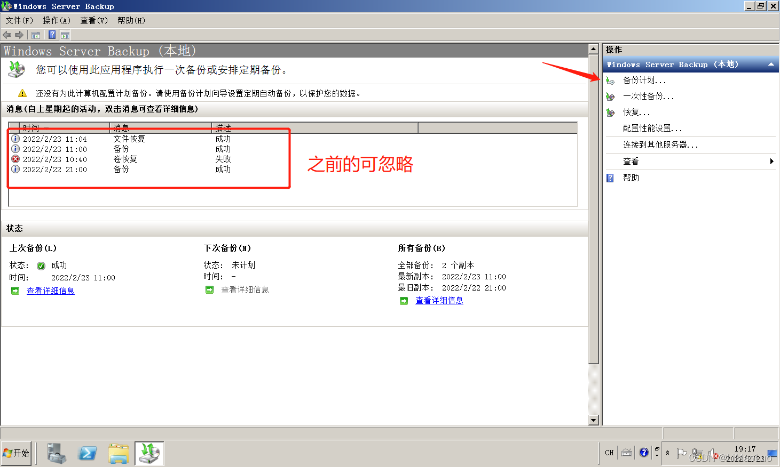Click the 成功 description on the 11:04 row
780x467 pixels.
tap(223, 139)
